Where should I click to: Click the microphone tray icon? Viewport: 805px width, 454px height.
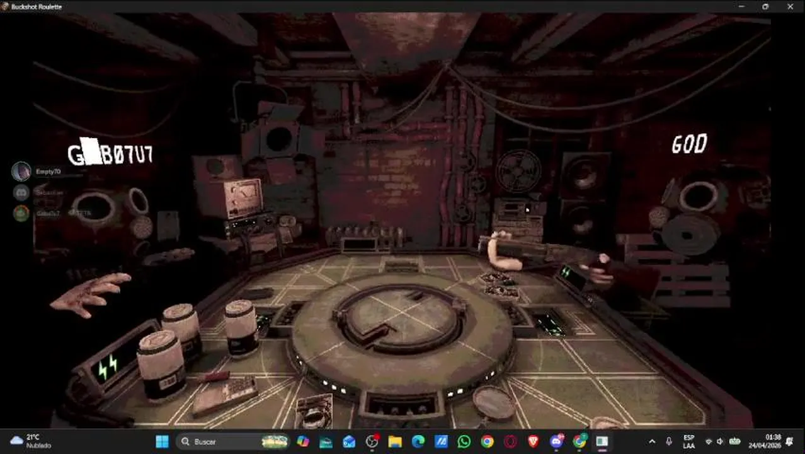click(668, 441)
